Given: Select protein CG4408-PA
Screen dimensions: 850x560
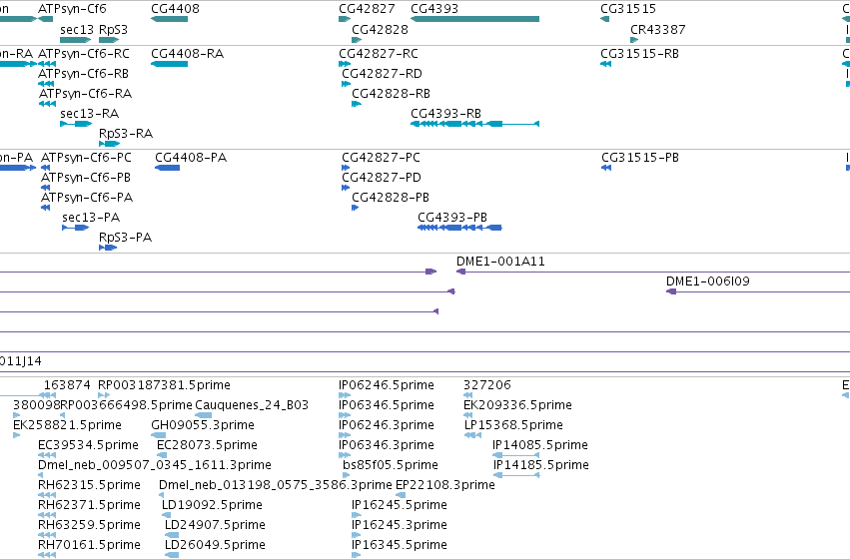Looking at the screenshot, I should tap(191, 158).
